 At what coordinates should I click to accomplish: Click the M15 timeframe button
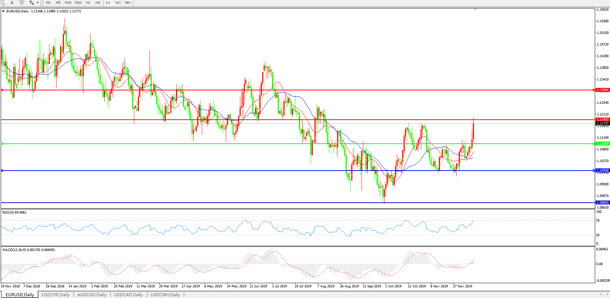tap(68, 3)
